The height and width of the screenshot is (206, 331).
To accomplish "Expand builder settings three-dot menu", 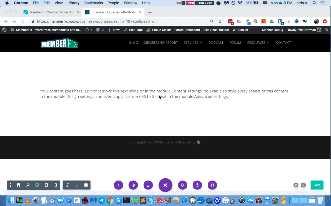I will (11, 185).
